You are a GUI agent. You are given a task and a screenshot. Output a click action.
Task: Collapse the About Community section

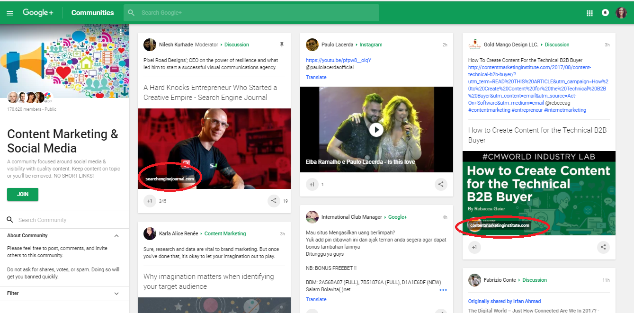116,235
